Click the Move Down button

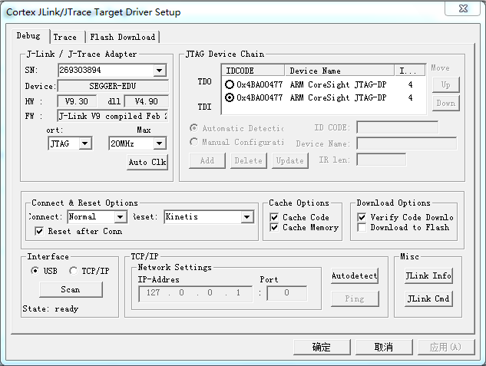pos(446,103)
